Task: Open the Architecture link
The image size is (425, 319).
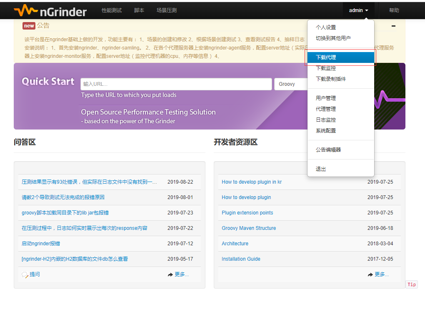Action: pyautogui.click(x=235, y=244)
